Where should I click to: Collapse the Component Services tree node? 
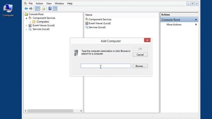point(26,18)
